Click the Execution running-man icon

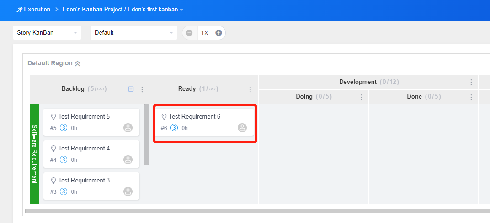point(19,10)
